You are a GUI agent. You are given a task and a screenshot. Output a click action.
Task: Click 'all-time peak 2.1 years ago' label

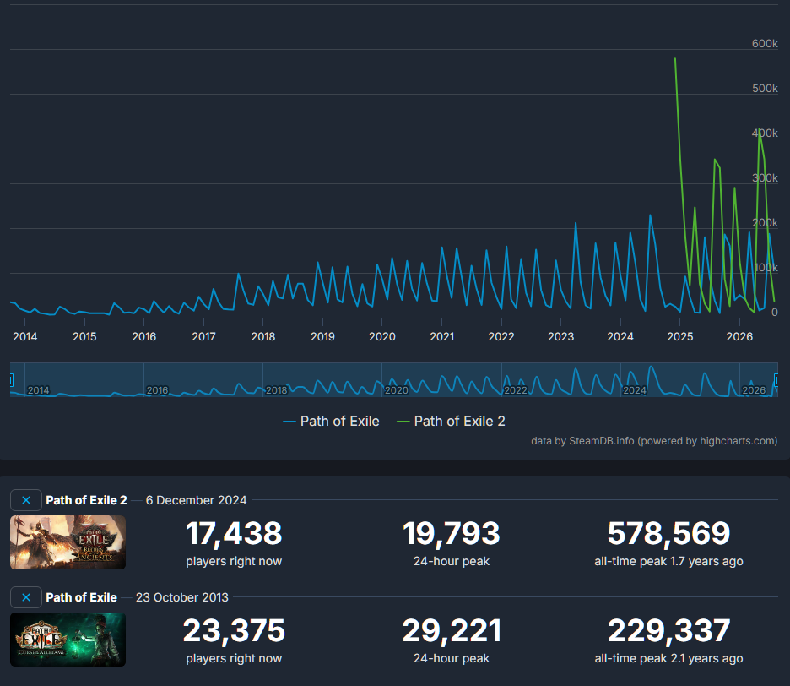(668, 659)
